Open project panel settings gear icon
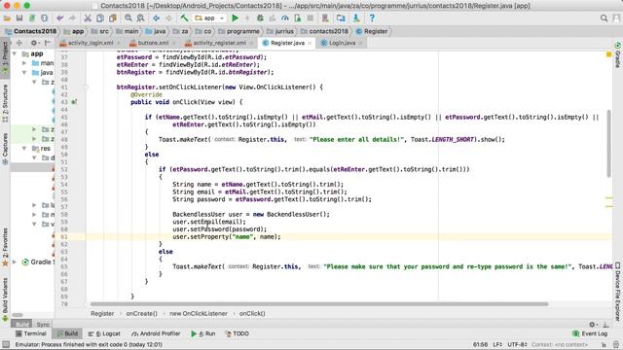Image resolution: width=623 pixels, height=350 pixels. coord(34,43)
